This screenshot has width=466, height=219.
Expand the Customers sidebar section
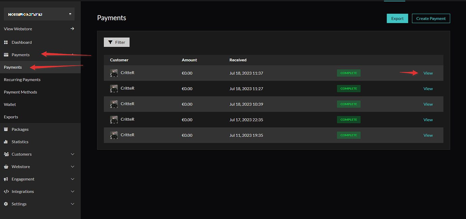[72, 154]
